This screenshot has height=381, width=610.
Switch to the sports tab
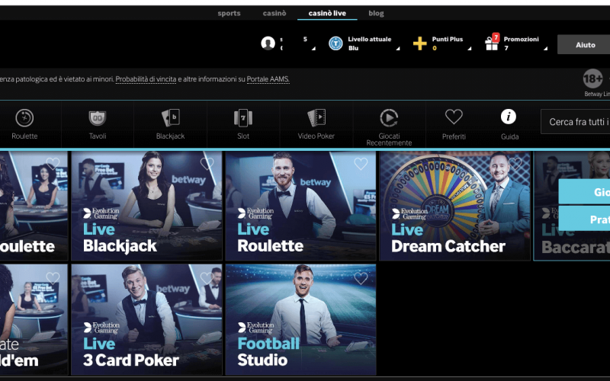click(x=229, y=13)
